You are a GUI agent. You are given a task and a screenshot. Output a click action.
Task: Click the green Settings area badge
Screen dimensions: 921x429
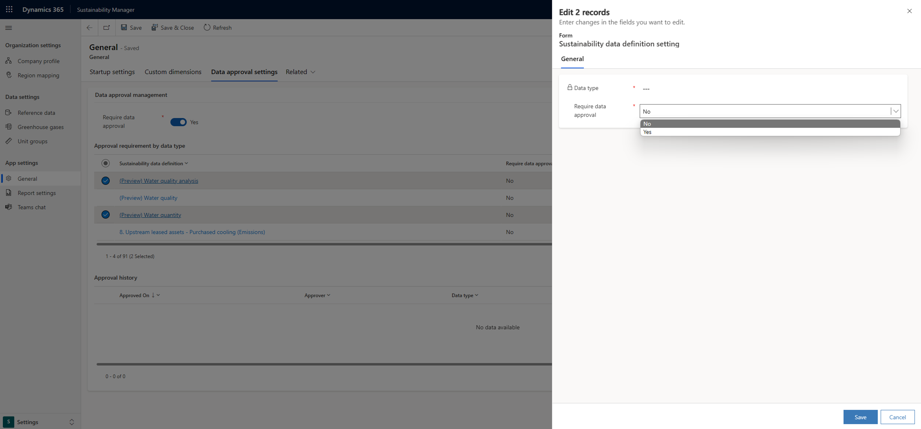(8, 422)
